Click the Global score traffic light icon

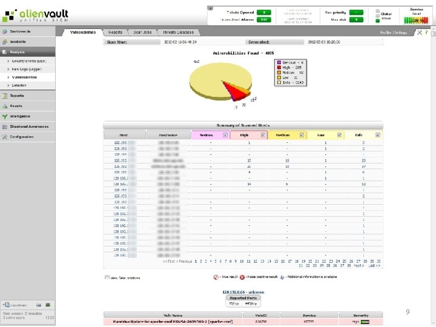pos(377,16)
